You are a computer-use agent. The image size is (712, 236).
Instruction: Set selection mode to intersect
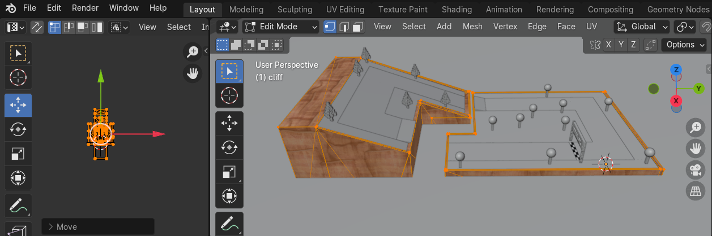(277, 45)
